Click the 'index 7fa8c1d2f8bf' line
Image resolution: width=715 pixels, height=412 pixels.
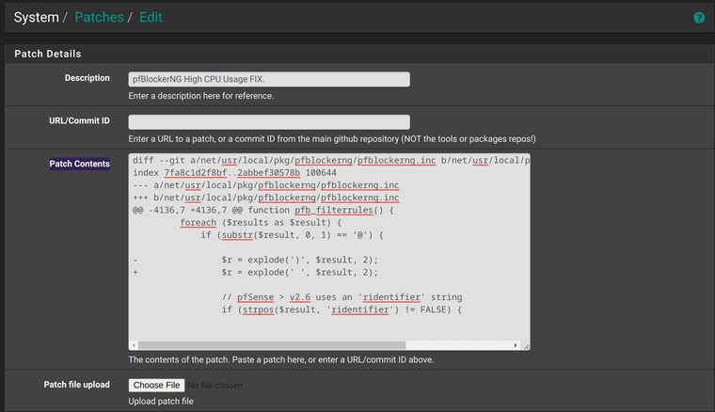tap(234, 173)
